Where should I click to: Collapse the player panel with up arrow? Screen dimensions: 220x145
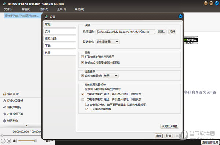coord(26,126)
